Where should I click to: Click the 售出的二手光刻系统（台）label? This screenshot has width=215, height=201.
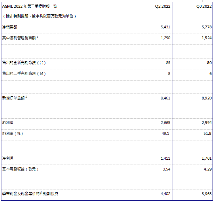(24, 74)
